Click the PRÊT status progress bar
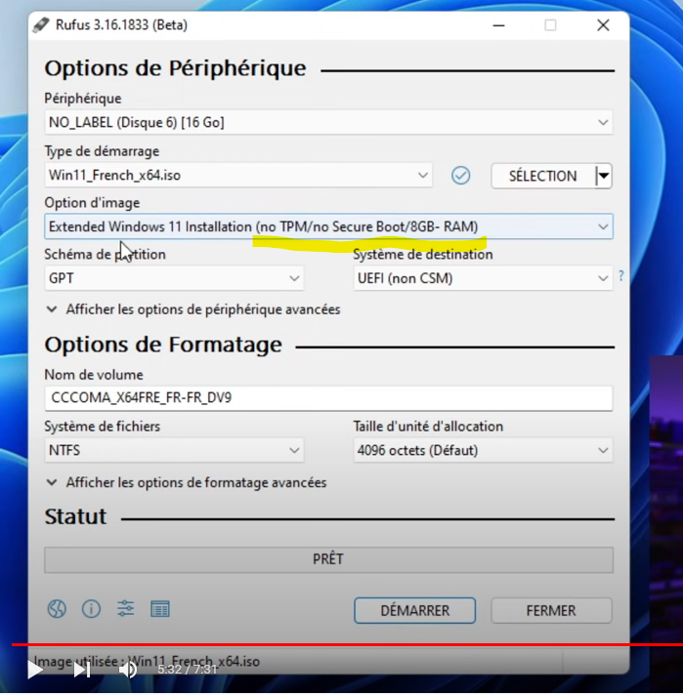The height and width of the screenshot is (695, 683). [328, 559]
